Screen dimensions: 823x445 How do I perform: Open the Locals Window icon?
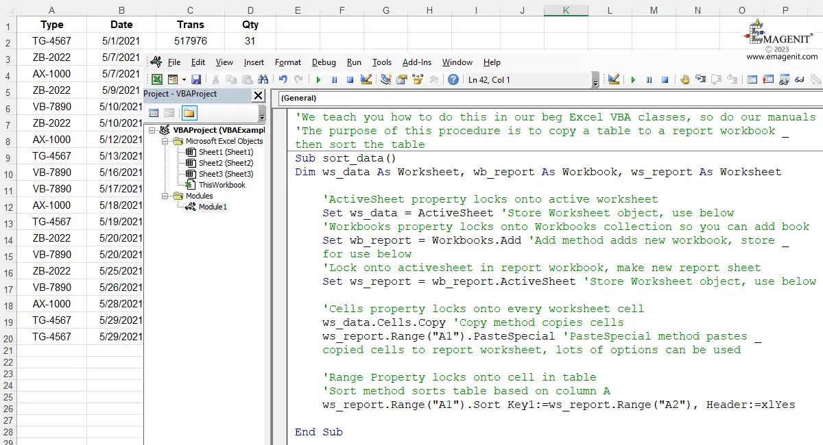point(752,79)
